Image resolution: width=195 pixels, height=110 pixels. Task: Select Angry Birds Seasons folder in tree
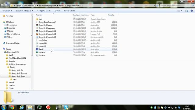(x=19, y=73)
